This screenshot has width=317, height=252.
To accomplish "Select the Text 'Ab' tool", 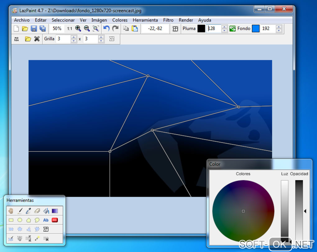I will click(x=46, y=220).
